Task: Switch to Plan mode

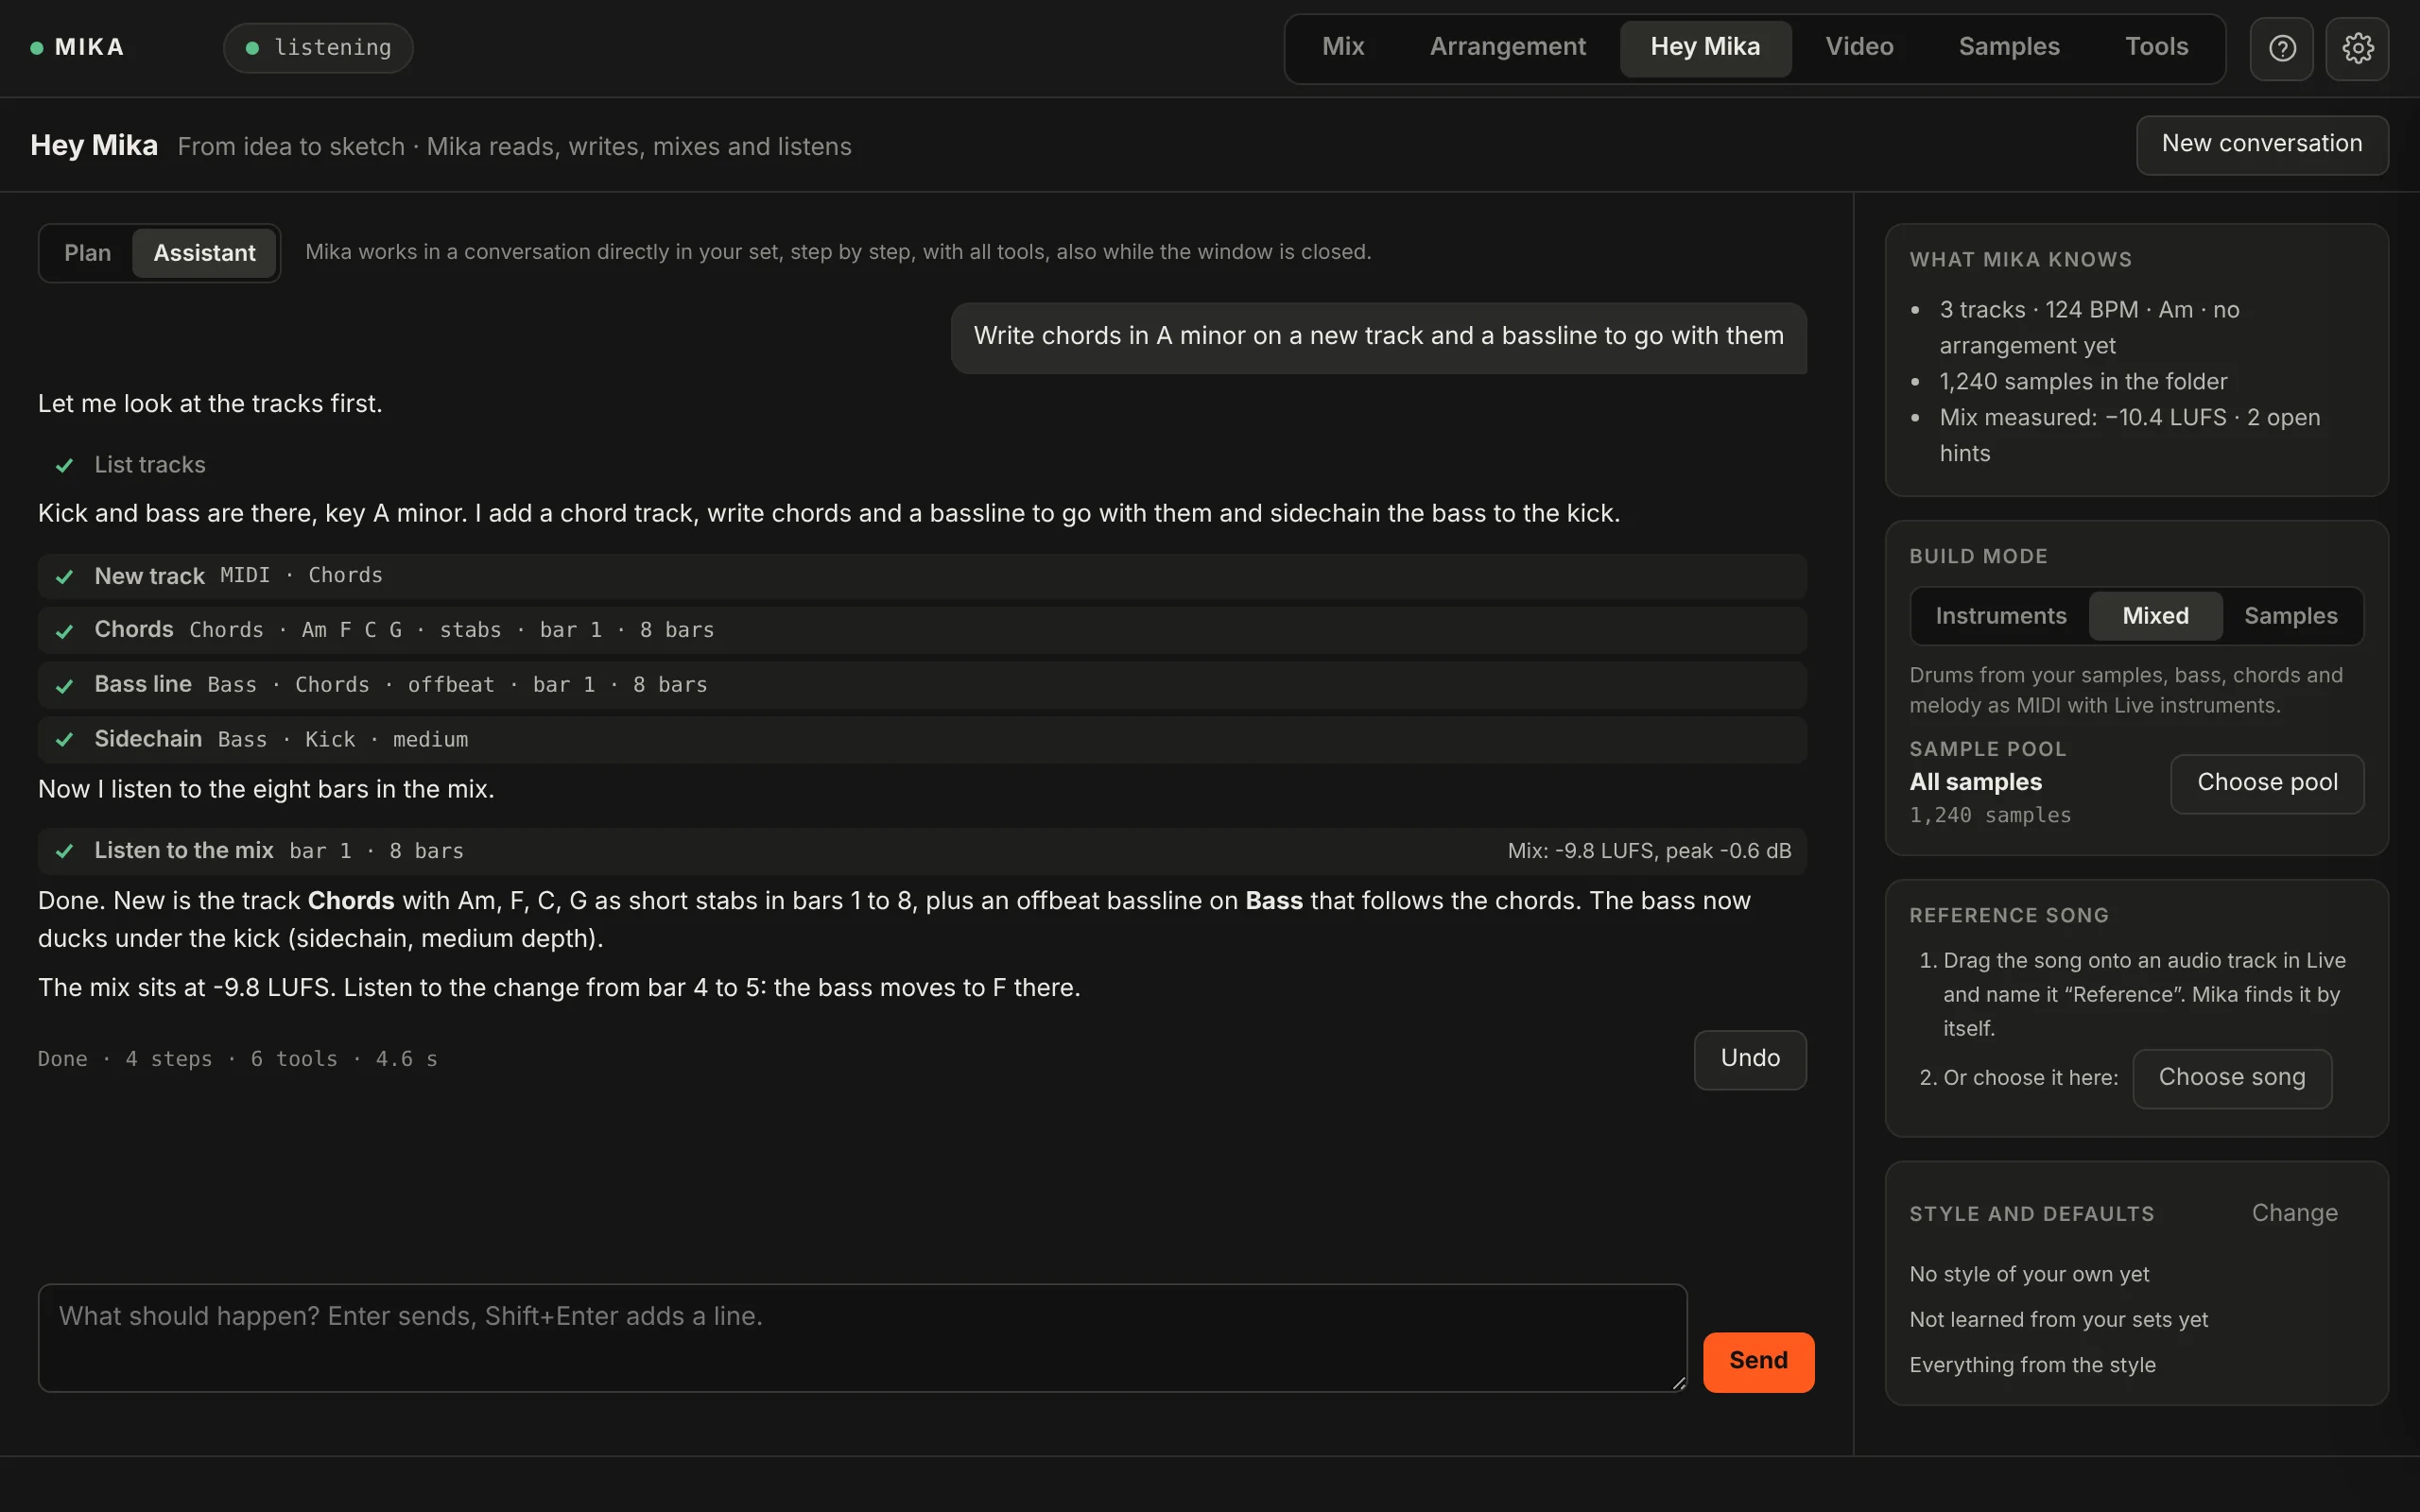Action: pos(87,253)
